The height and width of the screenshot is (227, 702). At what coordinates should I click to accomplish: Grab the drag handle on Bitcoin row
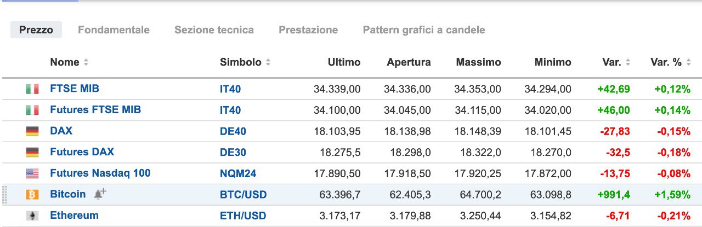click(x=5, y=195)
